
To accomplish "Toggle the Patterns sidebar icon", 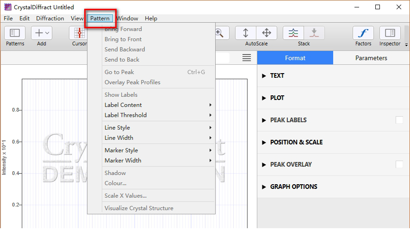I will coord(15,33).
